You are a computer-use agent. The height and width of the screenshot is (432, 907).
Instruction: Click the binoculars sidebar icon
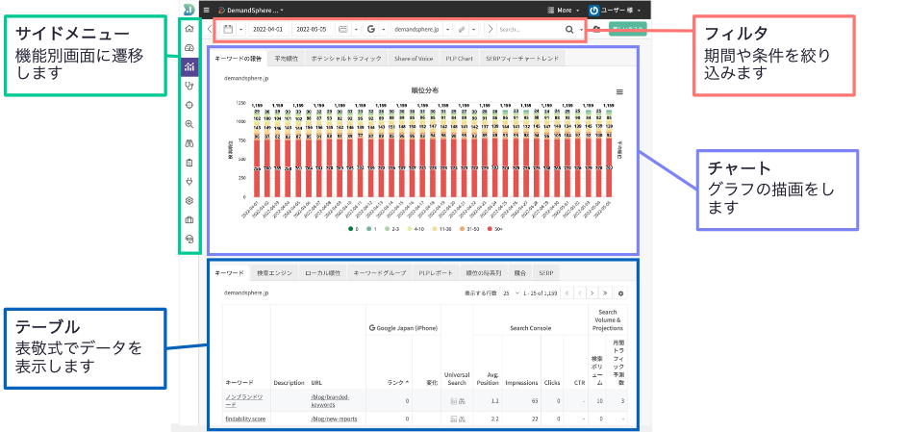189,143
